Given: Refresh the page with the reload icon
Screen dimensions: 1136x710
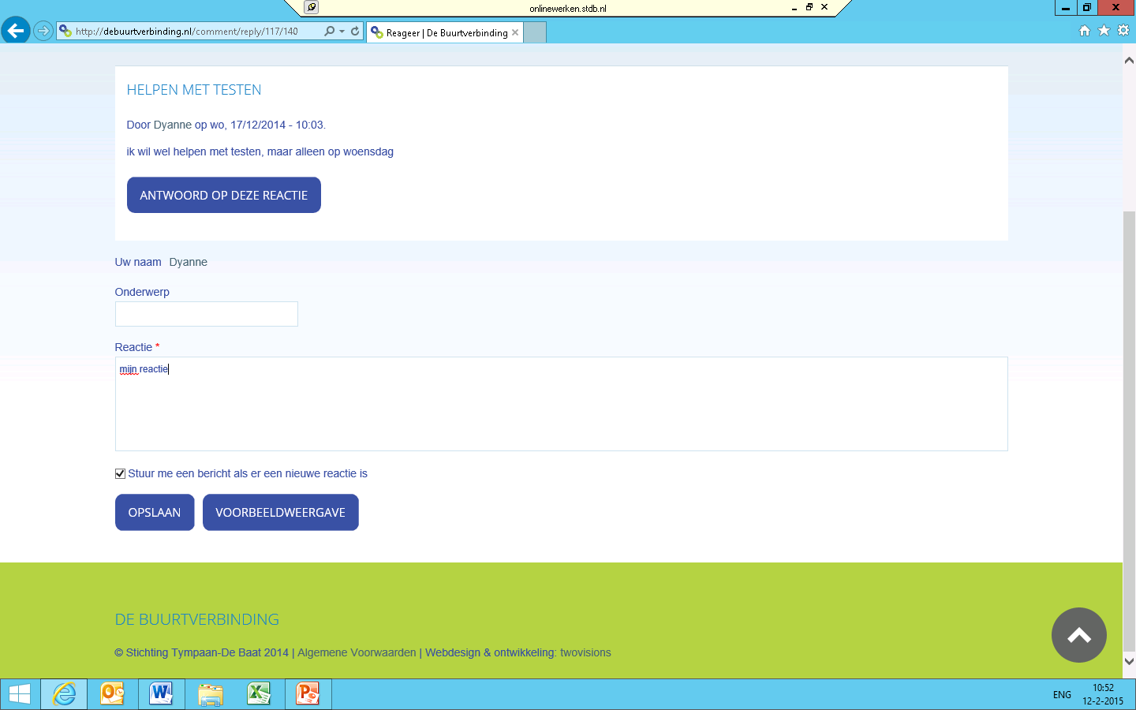Looking at the screenshot, I should [x=355, y=32].
